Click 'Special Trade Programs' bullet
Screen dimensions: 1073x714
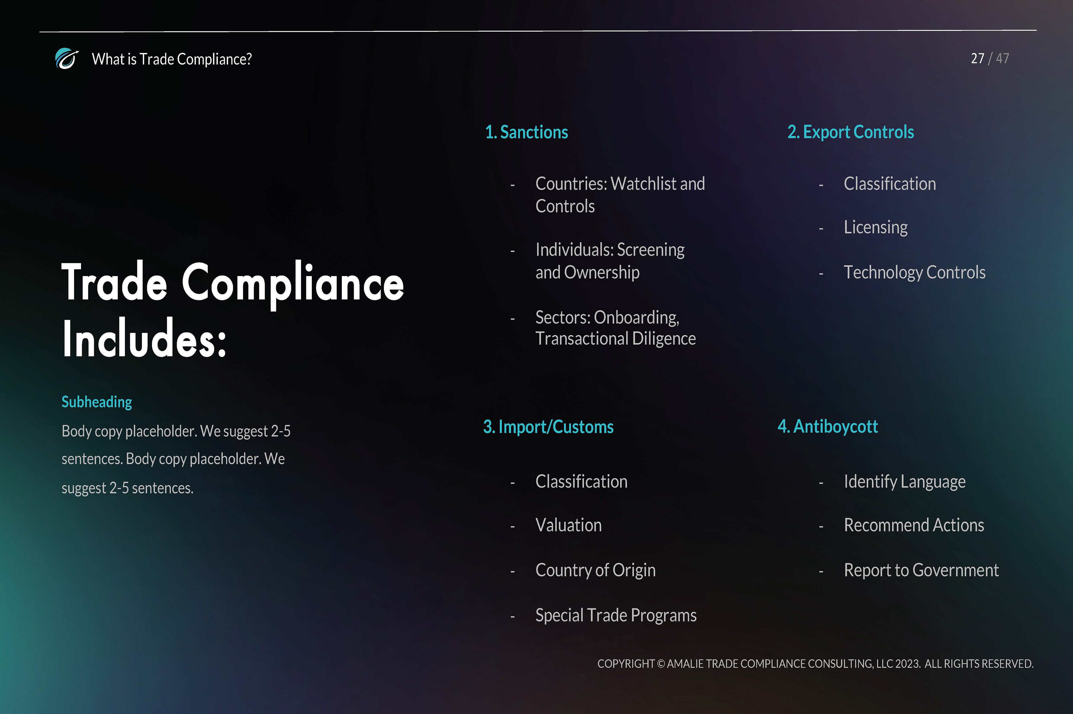[x=615, y=615]
